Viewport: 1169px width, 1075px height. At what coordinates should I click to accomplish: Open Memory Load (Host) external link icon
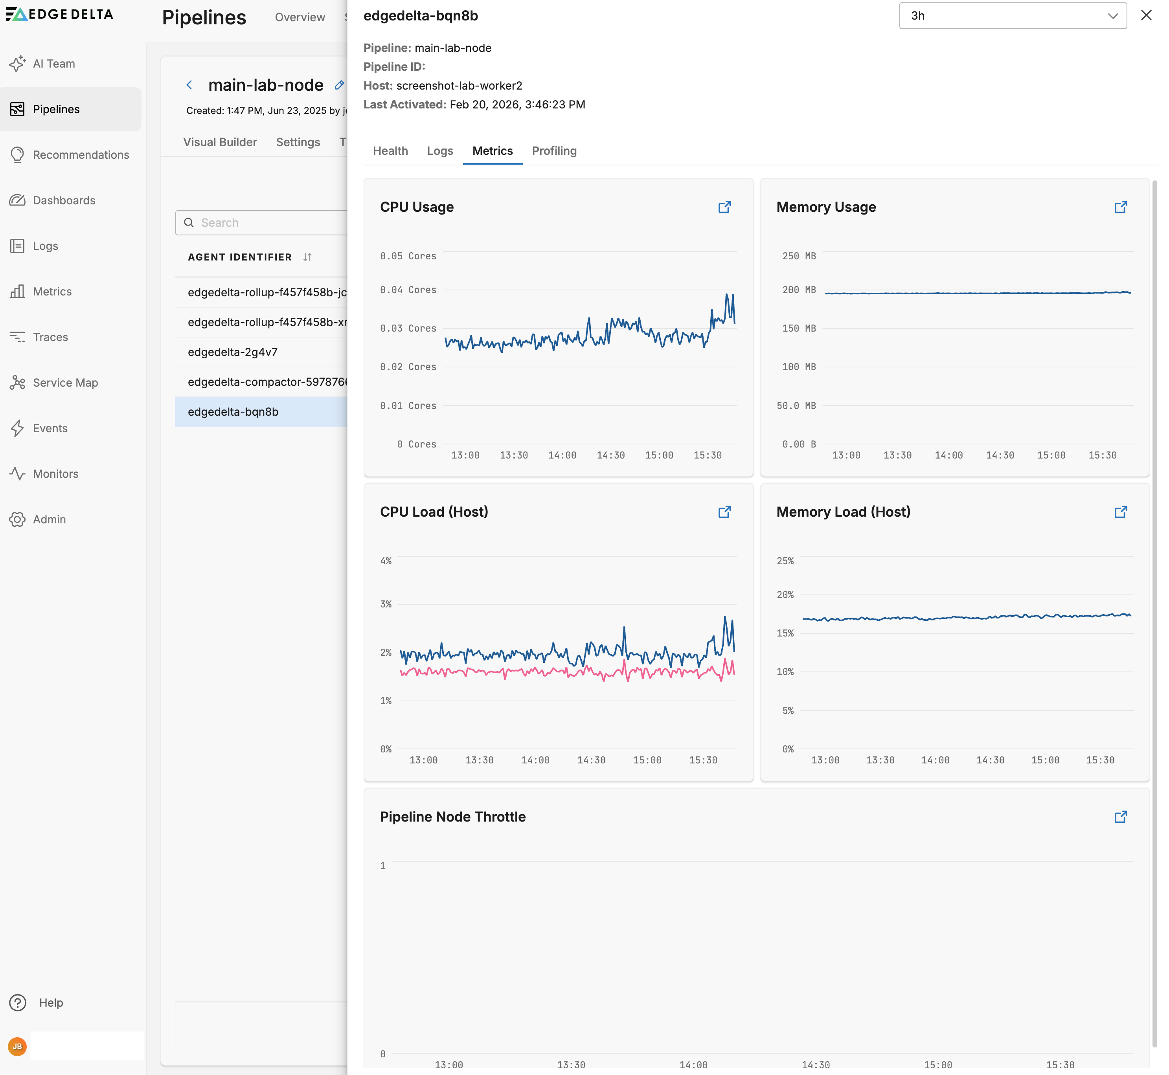click(1120, 512)
